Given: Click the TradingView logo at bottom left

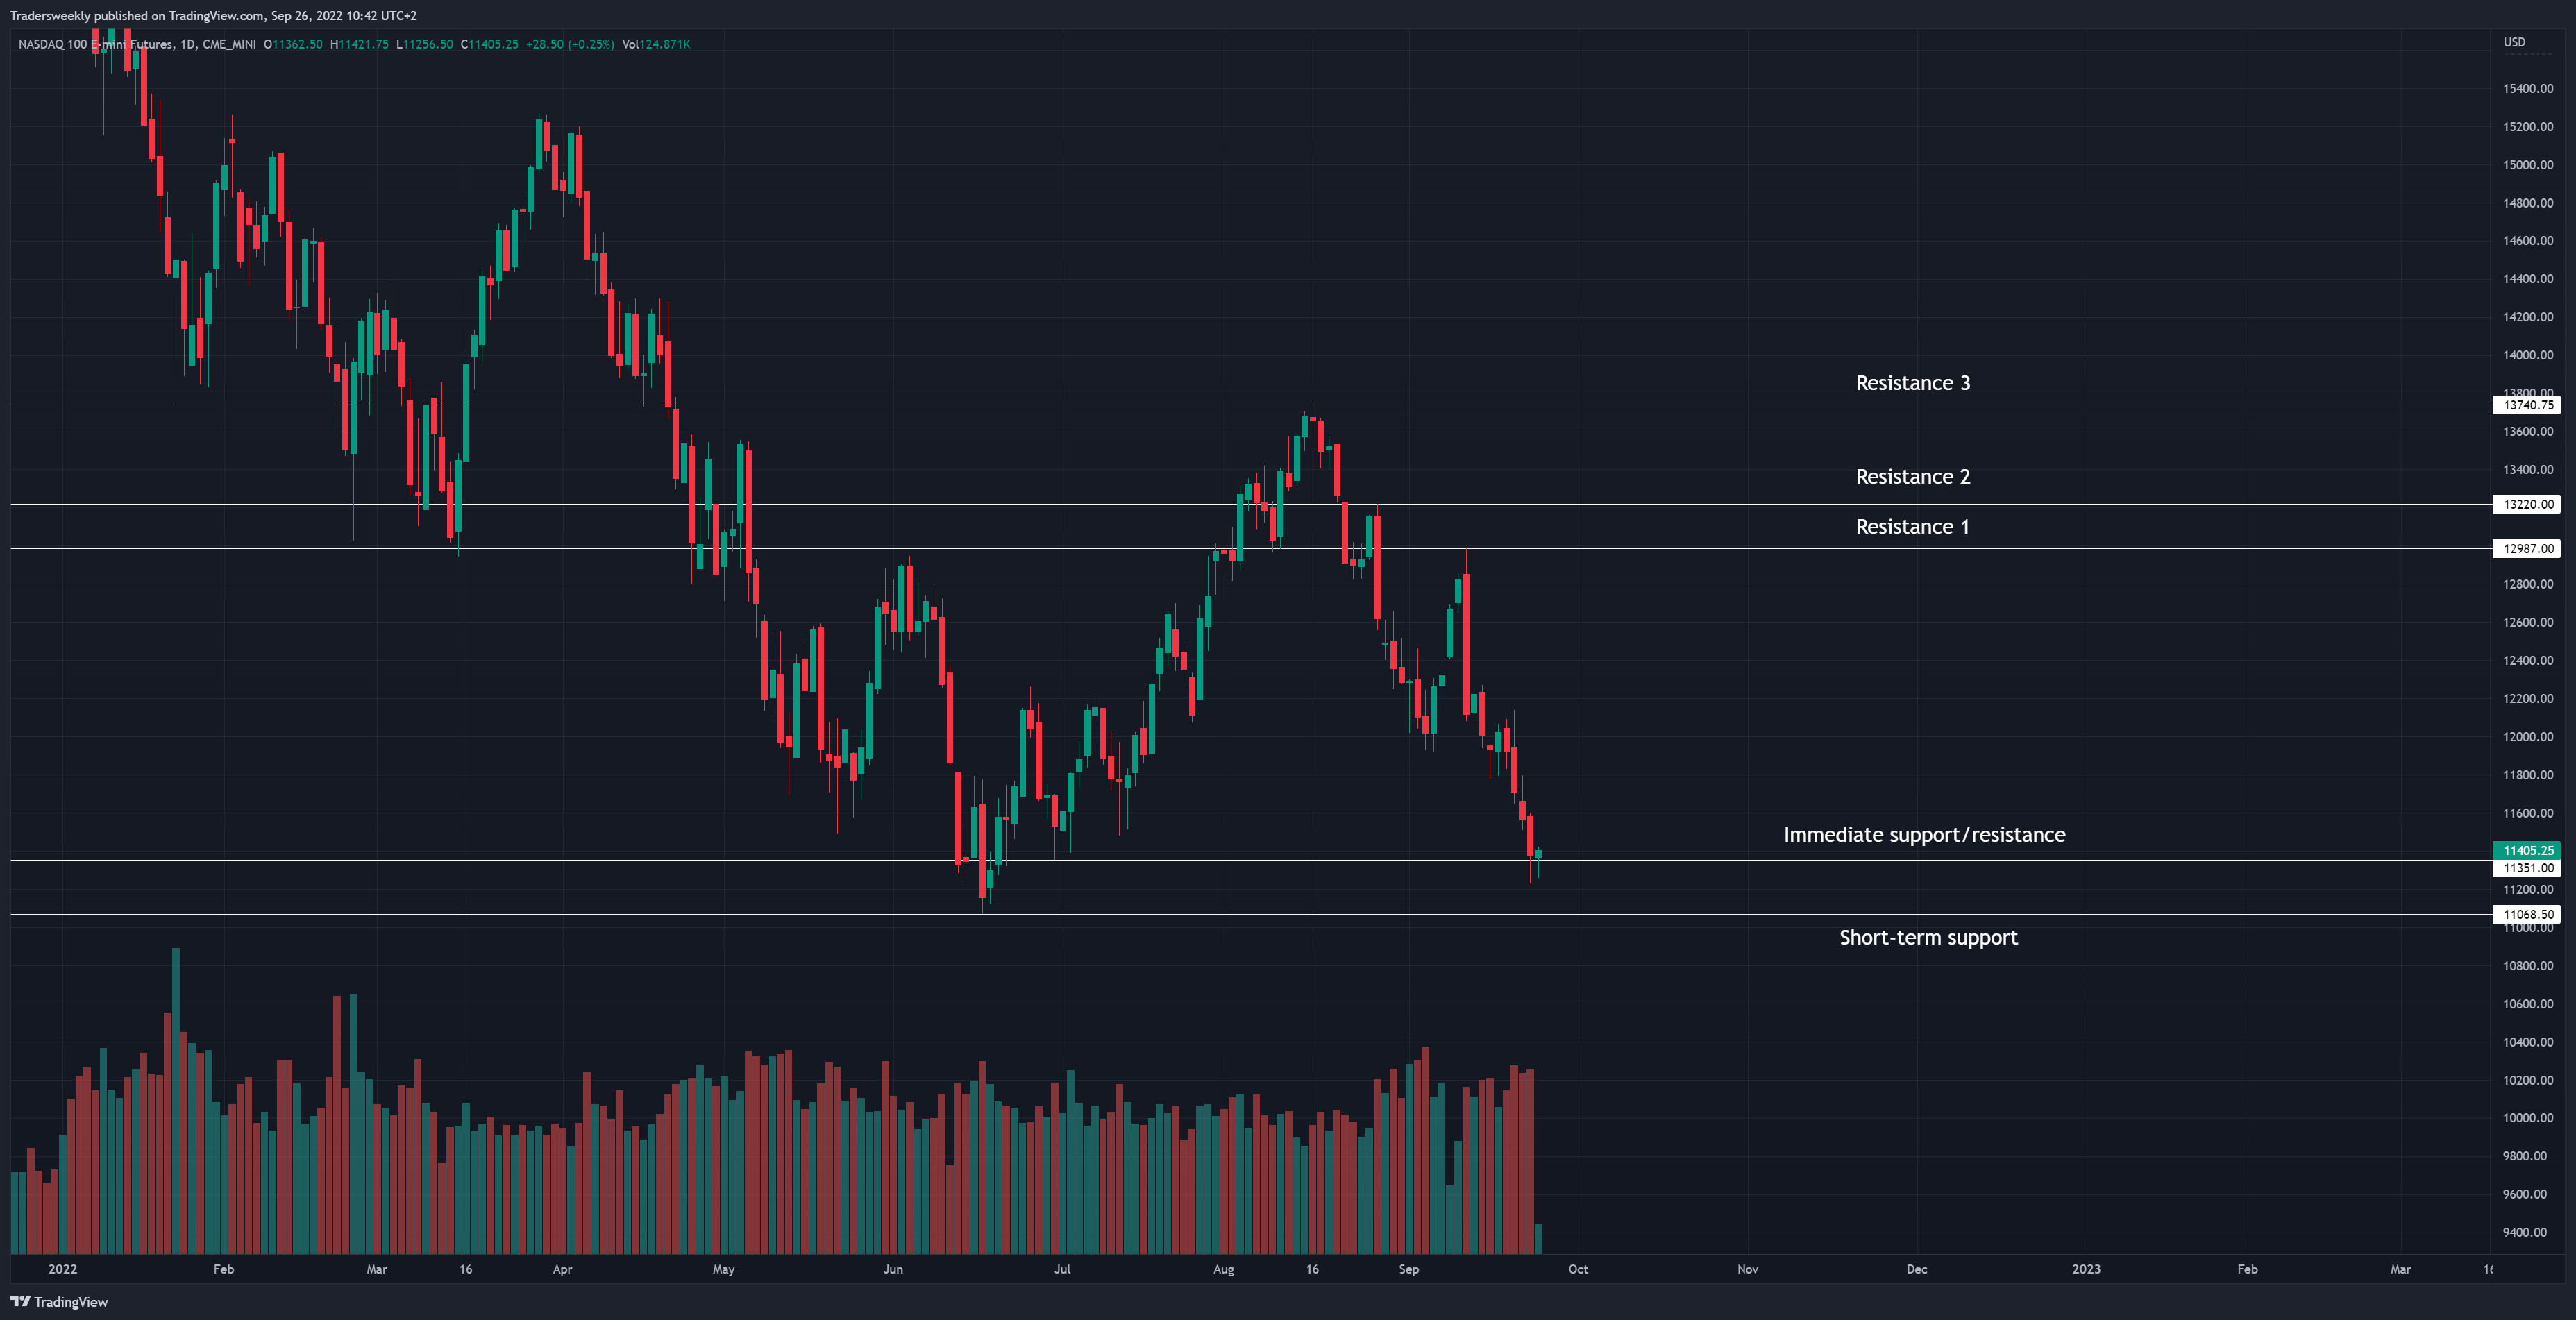Looking at the screenshot, I should pos(59,1301).
